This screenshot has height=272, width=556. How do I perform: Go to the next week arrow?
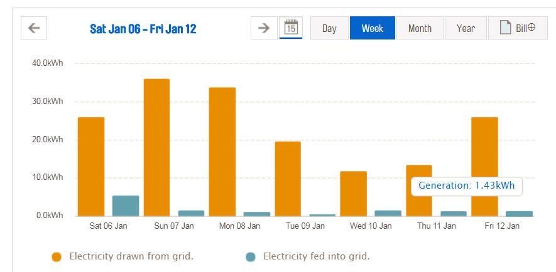pos(264,28)
